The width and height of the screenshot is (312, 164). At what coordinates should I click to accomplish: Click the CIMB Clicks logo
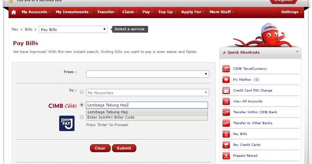[62, 106]
